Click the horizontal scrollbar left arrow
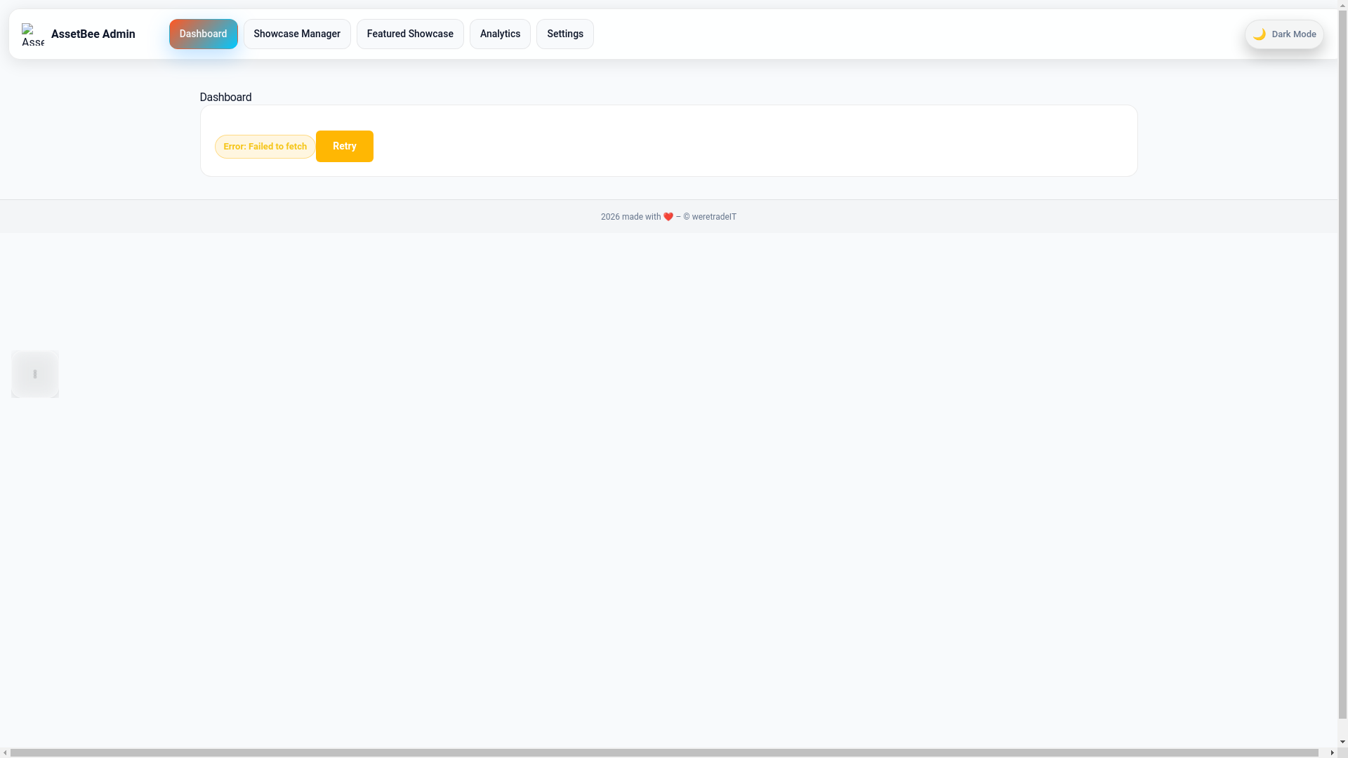This screenshot has width=1348, height=758. point(5,753)
